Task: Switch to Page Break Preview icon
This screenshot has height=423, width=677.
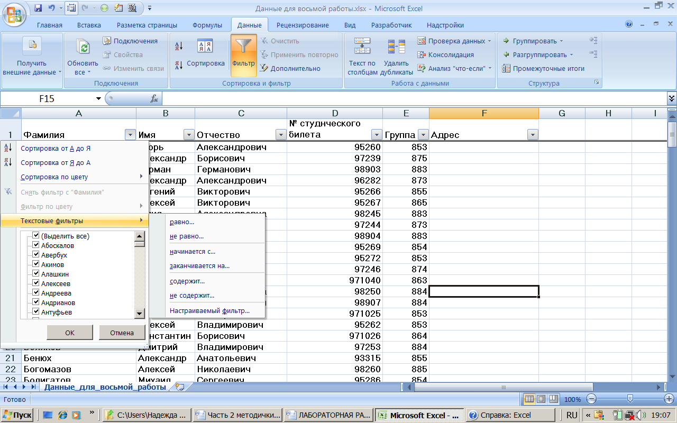Action: pos(553,399)
